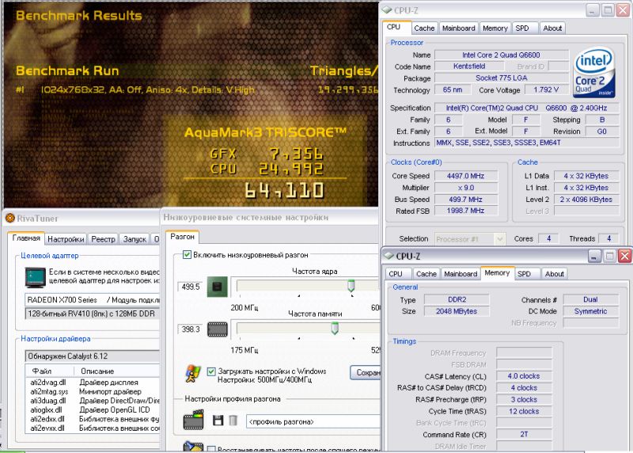Screen dimensions: 633x453
Task: Select About tab in lower CPU-Z window
Action: point(555,273)
